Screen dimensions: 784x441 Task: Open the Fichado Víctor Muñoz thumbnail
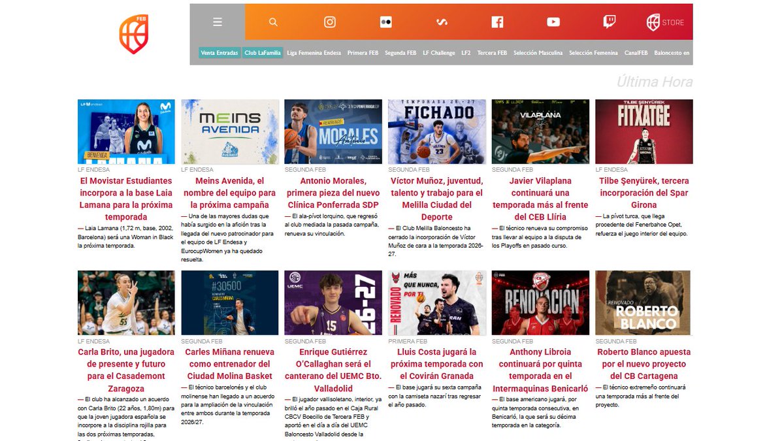436,131
